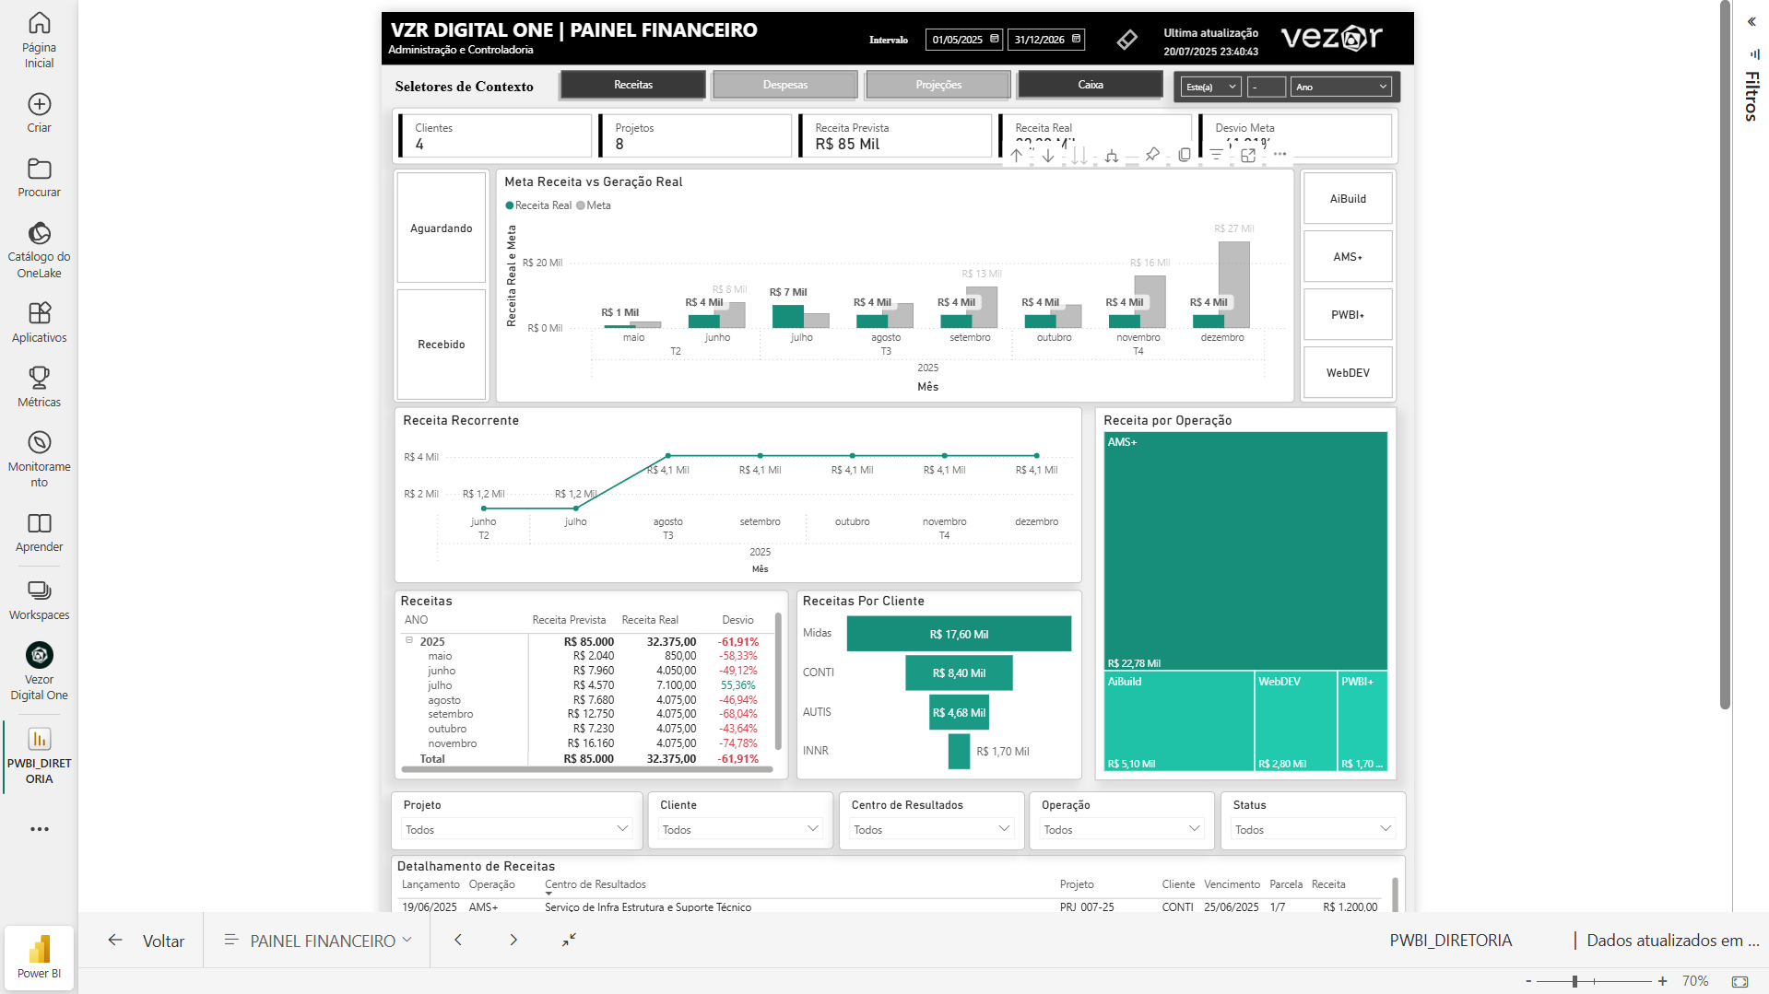The image size is (1769, 994).
Task: Switch to the Projeções tab
Action: (x=938, y=85)
